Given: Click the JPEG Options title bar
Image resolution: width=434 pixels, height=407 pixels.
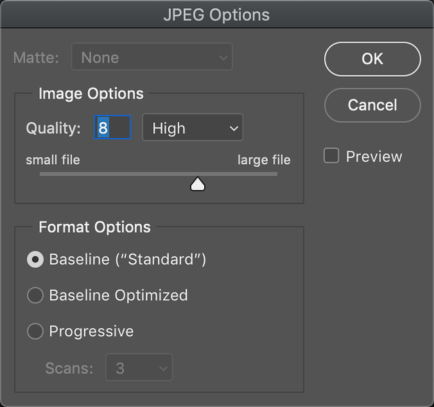Looking at the screenshot, I should click(x=217, y=14).
